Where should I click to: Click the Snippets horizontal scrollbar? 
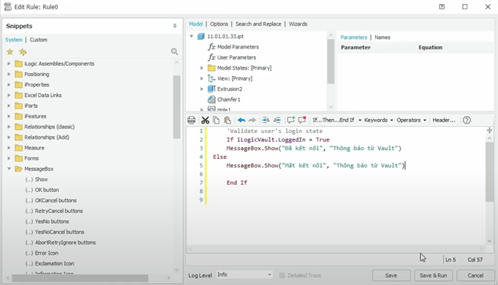point(80,278)
